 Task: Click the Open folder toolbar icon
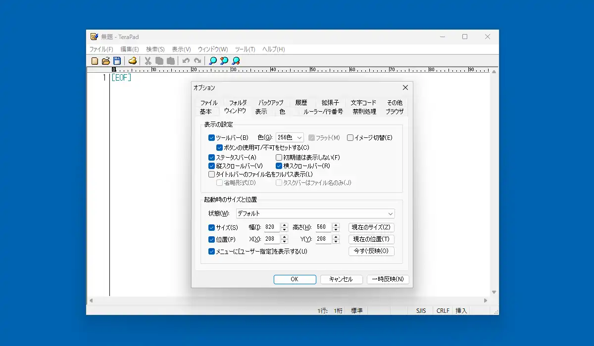point(106,61)
